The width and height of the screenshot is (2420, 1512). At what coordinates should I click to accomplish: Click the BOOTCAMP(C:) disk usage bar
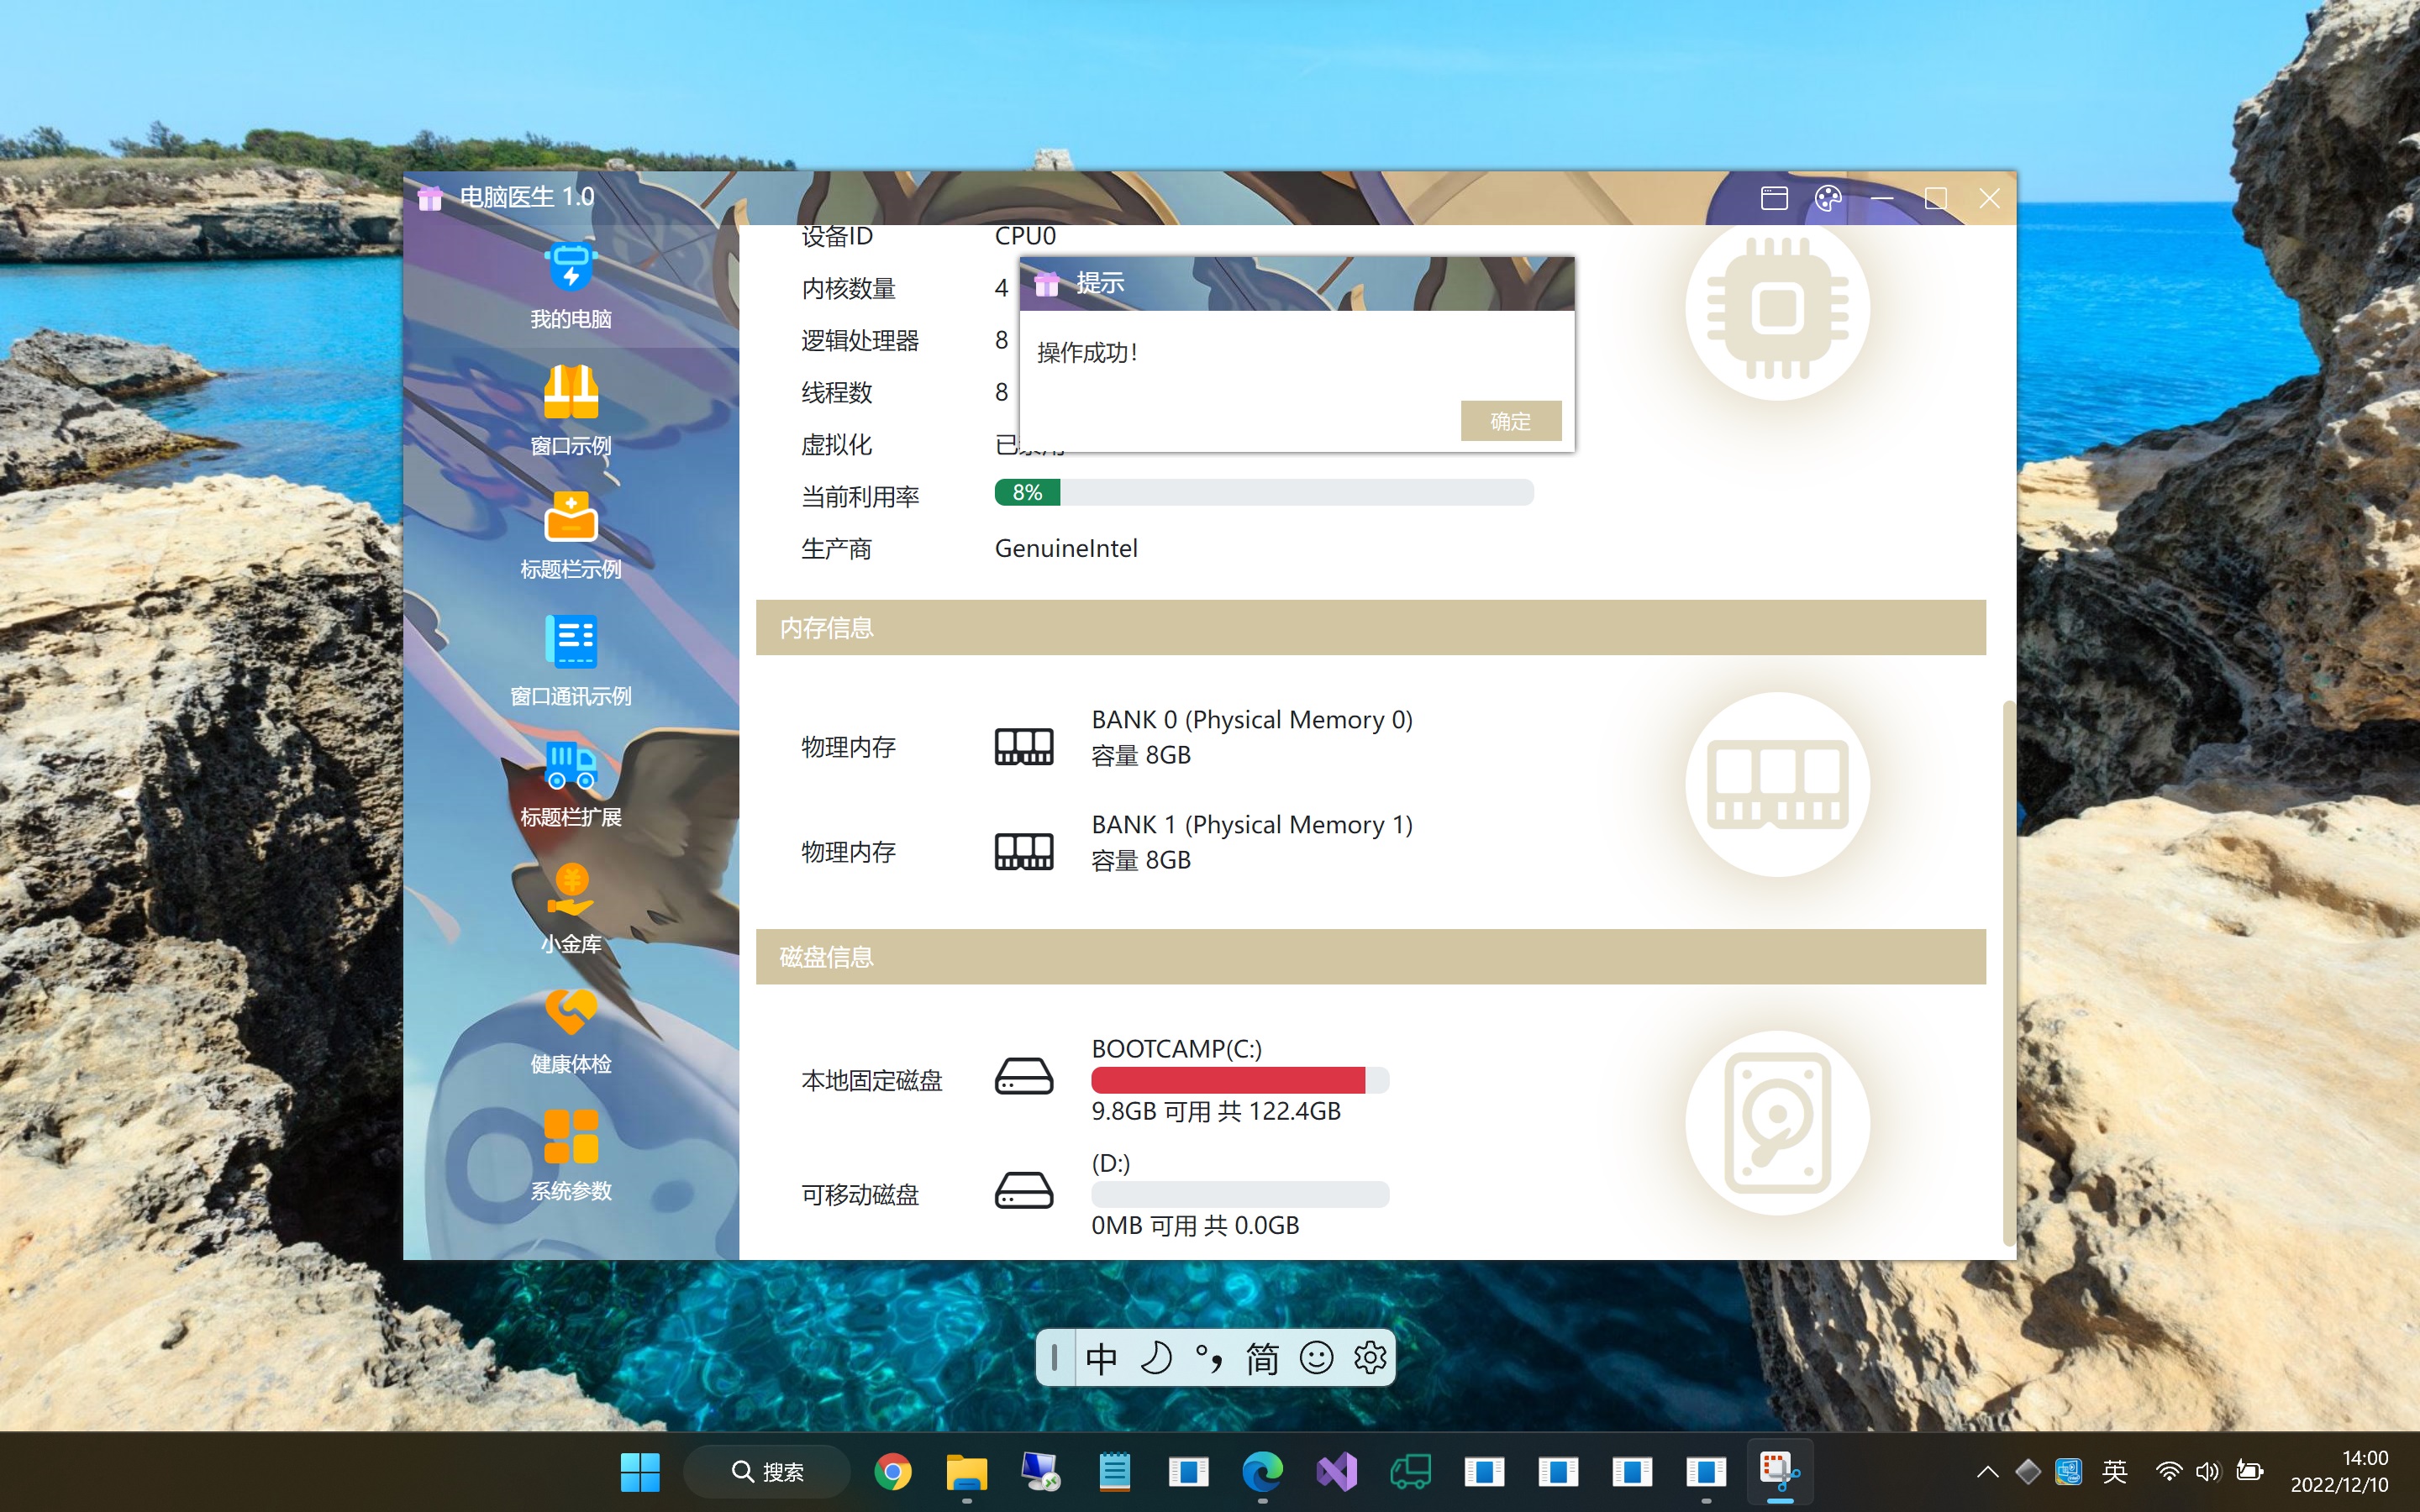click(x=1239, y=1080)
